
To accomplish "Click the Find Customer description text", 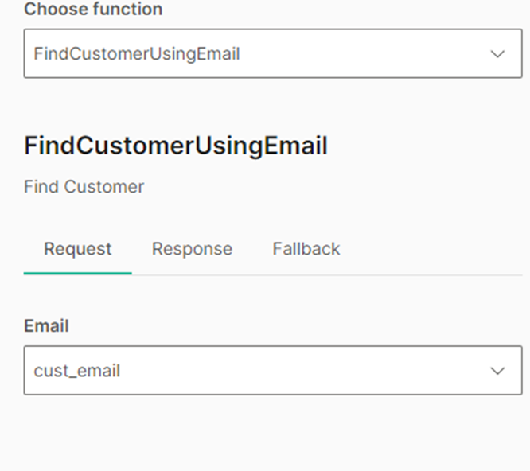I will 84,187.
